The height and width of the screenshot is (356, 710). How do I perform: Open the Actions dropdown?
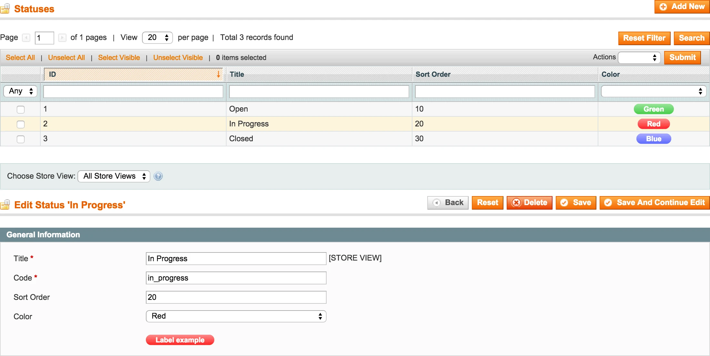(x=639, y=57)
